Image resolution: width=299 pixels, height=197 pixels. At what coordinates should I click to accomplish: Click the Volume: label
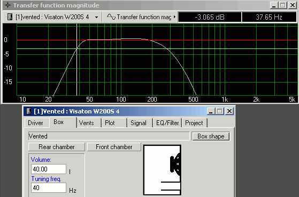[x=41, y=160]
